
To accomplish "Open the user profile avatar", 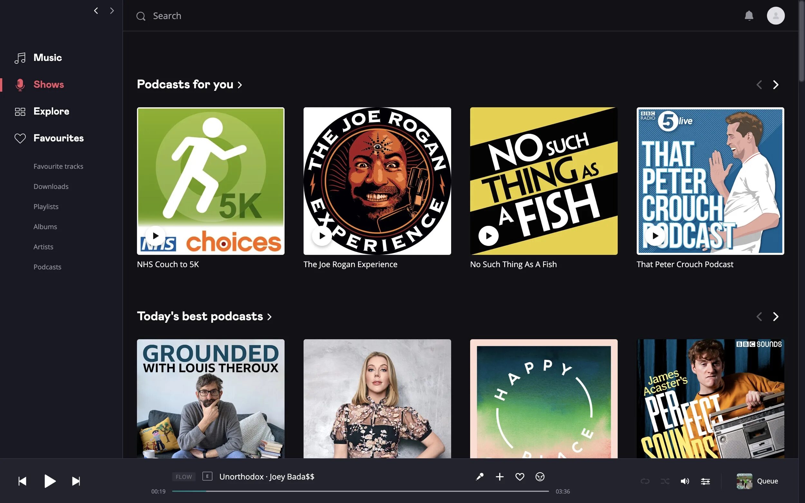I will [x=776, y=16].
